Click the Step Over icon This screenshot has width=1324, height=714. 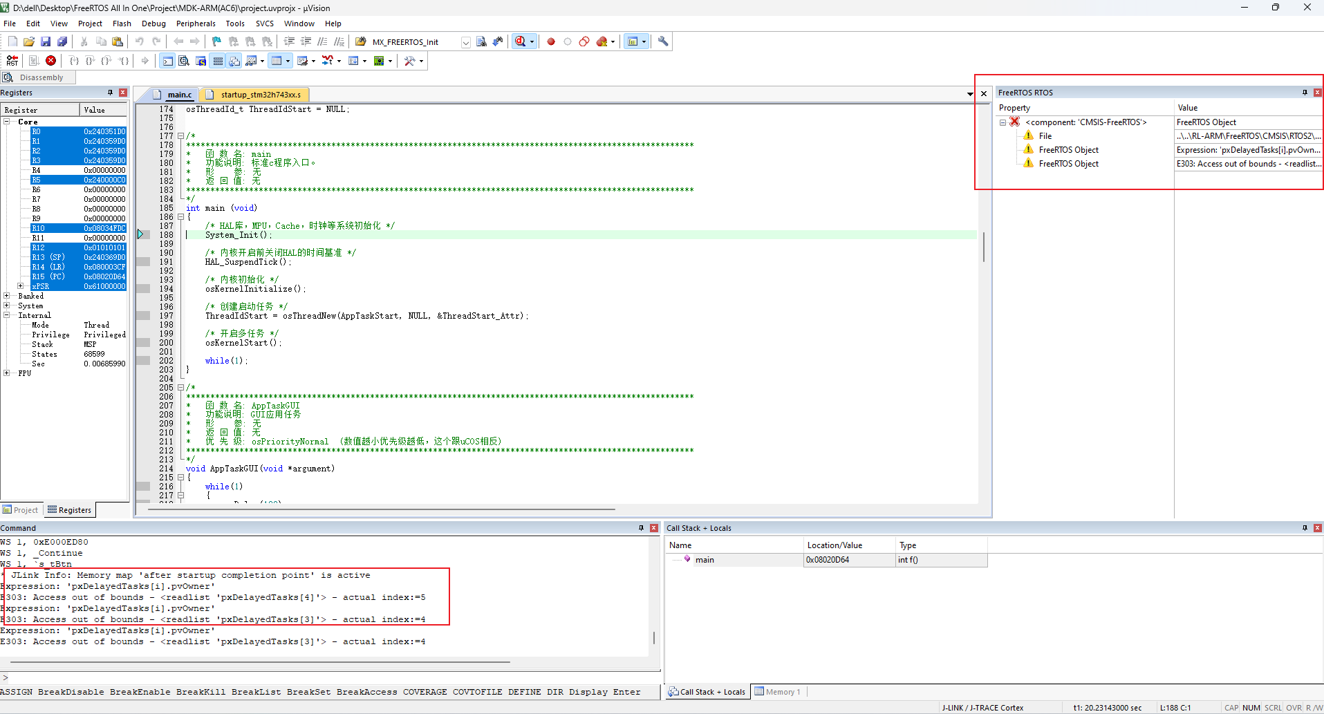click(90, 61)
